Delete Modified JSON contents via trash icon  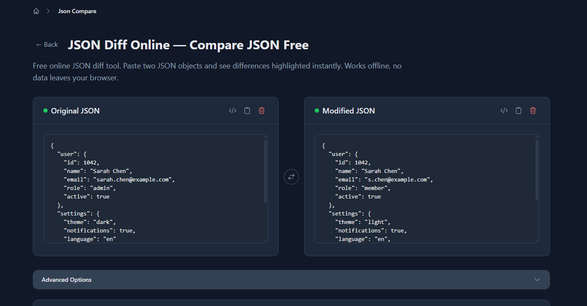pos(533,110)
